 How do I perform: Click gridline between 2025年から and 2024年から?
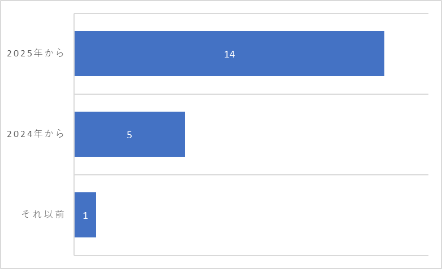tap(251, 94)
